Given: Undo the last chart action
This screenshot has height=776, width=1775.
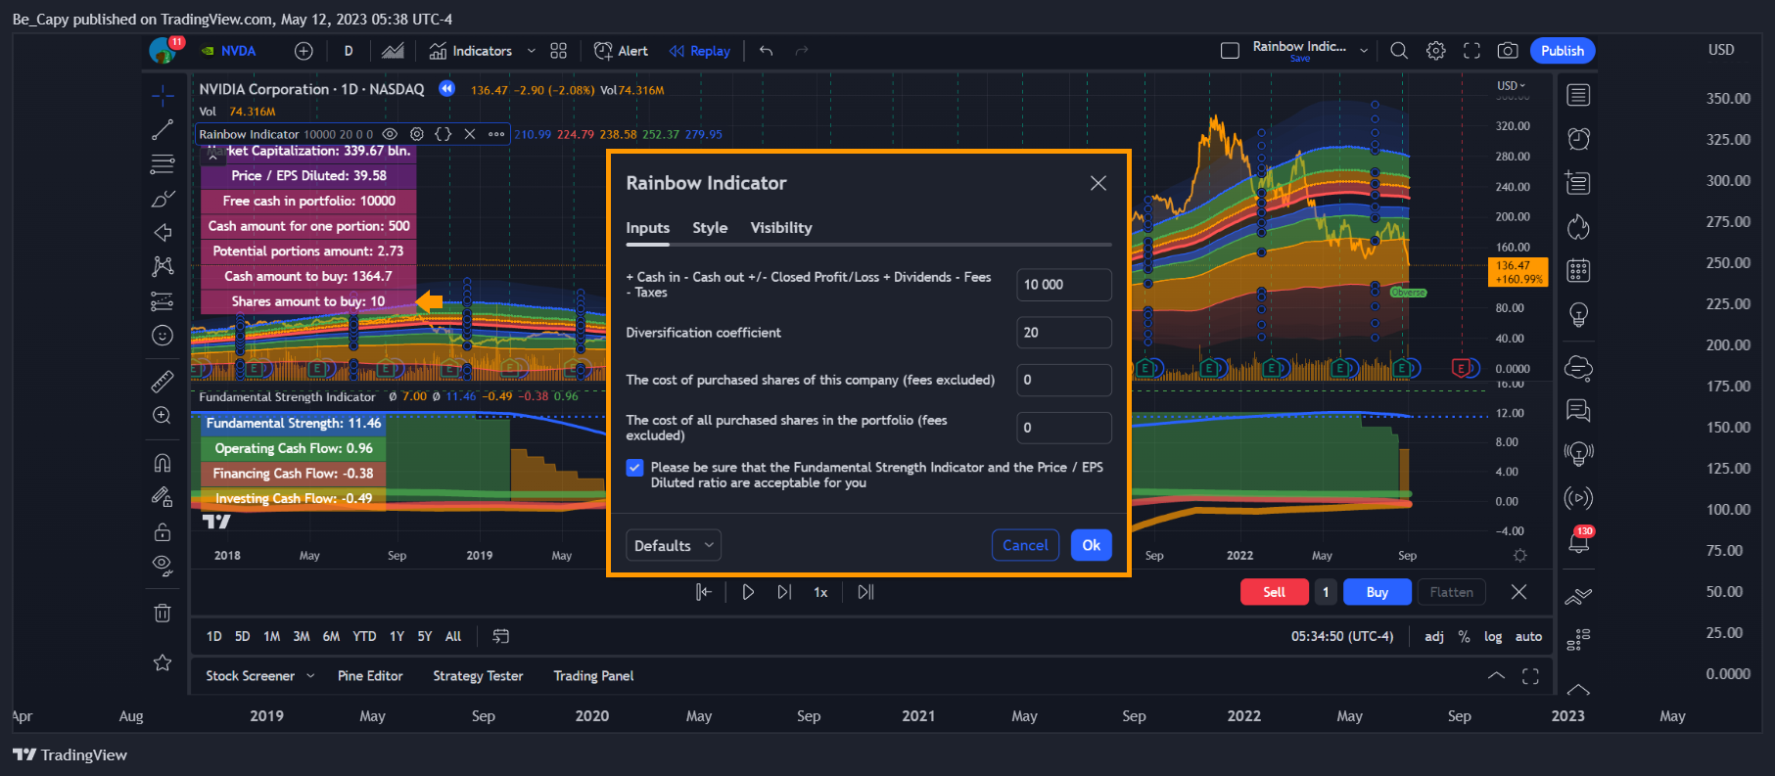Looking at the screenshot, I should coord(766,51).
